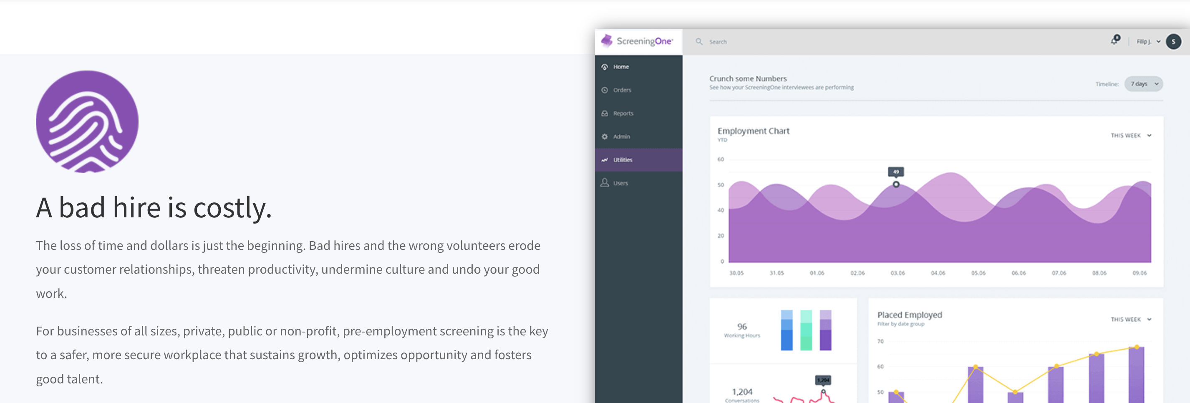Select the Utilities menu item

tap(638, 160)
